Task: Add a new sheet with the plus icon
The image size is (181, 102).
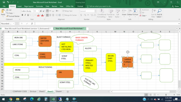Action: click(x=68, y=92)
